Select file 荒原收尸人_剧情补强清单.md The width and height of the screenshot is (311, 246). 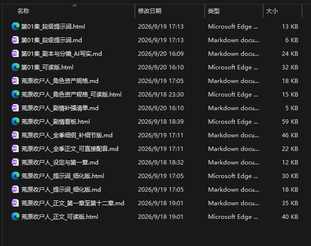(x=60, y=108)
